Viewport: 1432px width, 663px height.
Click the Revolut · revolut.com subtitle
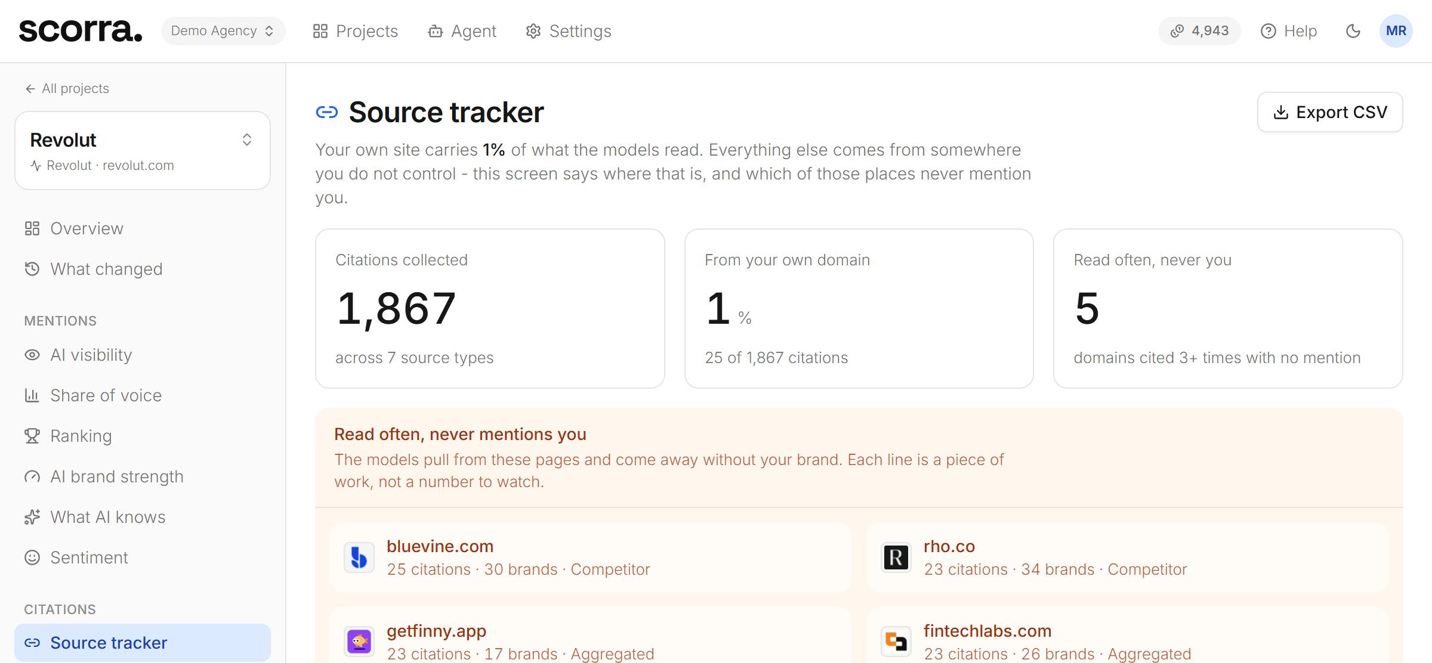coord(102,166)
